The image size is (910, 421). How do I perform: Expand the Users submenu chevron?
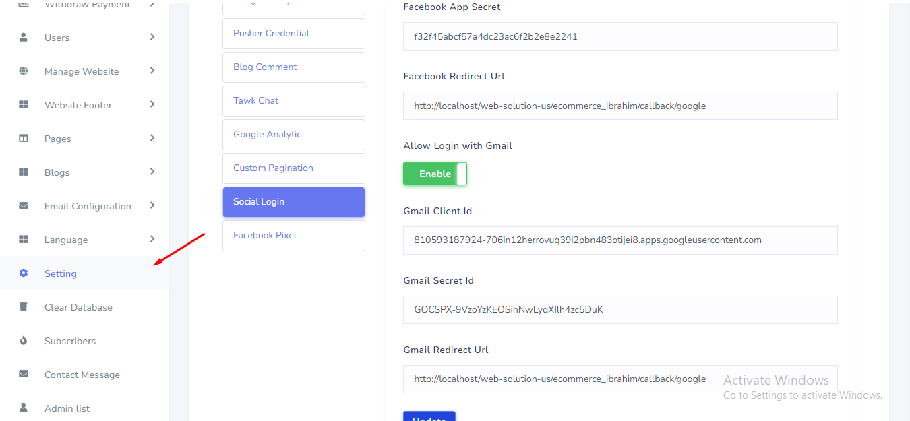[x=152, y=37]
